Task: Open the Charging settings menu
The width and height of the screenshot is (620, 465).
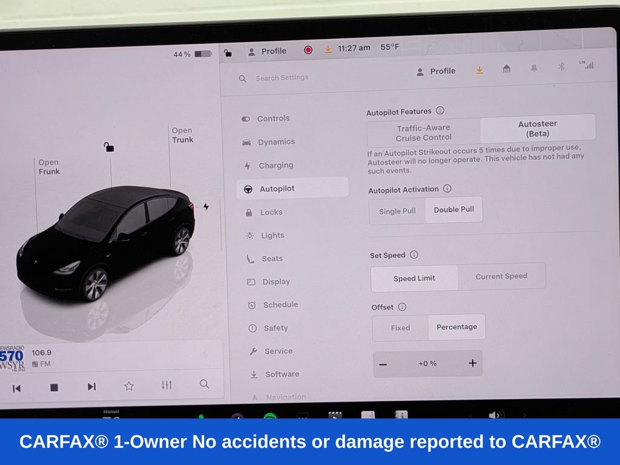Action: pos(275,165)
